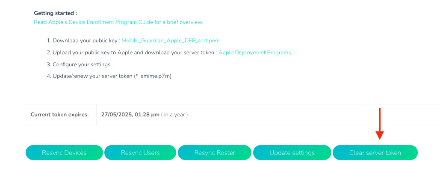440x181 pixels.
Task: Click the 'Configure your settings' step text
Action: 82,65
